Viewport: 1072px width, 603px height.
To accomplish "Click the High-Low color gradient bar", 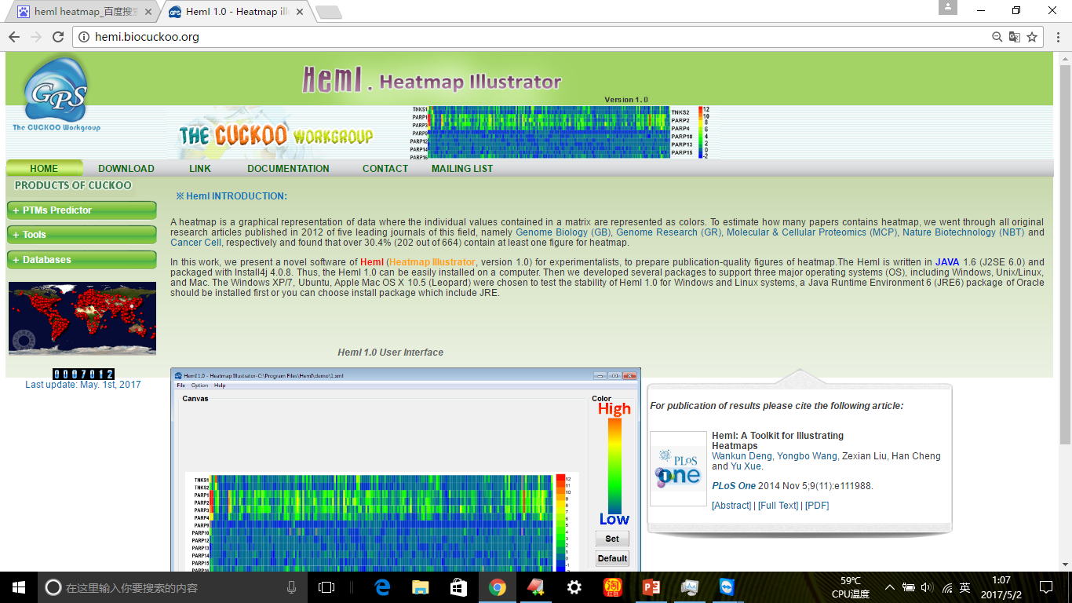I will (614, 465).
